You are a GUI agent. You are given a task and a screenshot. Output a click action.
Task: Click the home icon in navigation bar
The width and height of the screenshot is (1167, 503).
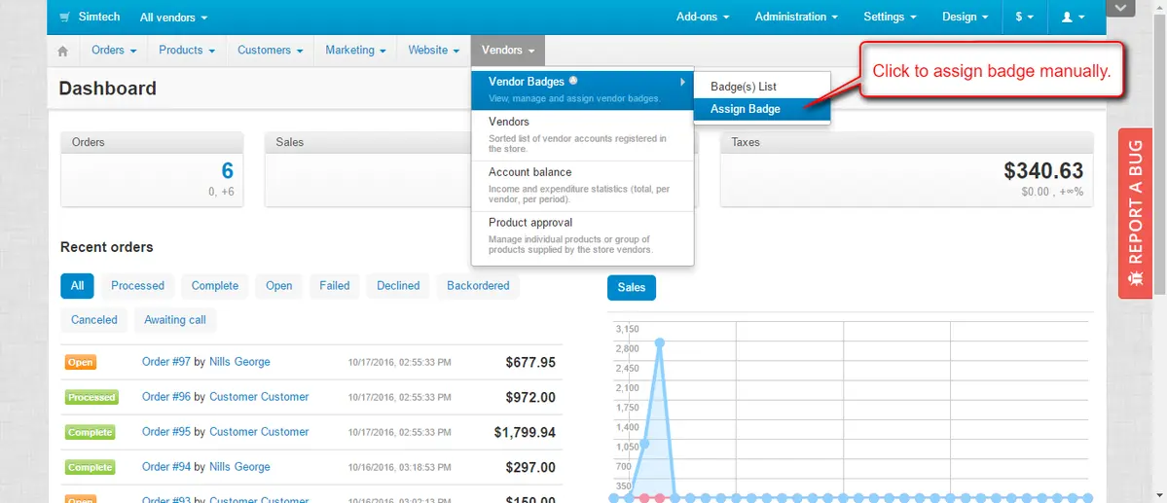coord(63,51)
